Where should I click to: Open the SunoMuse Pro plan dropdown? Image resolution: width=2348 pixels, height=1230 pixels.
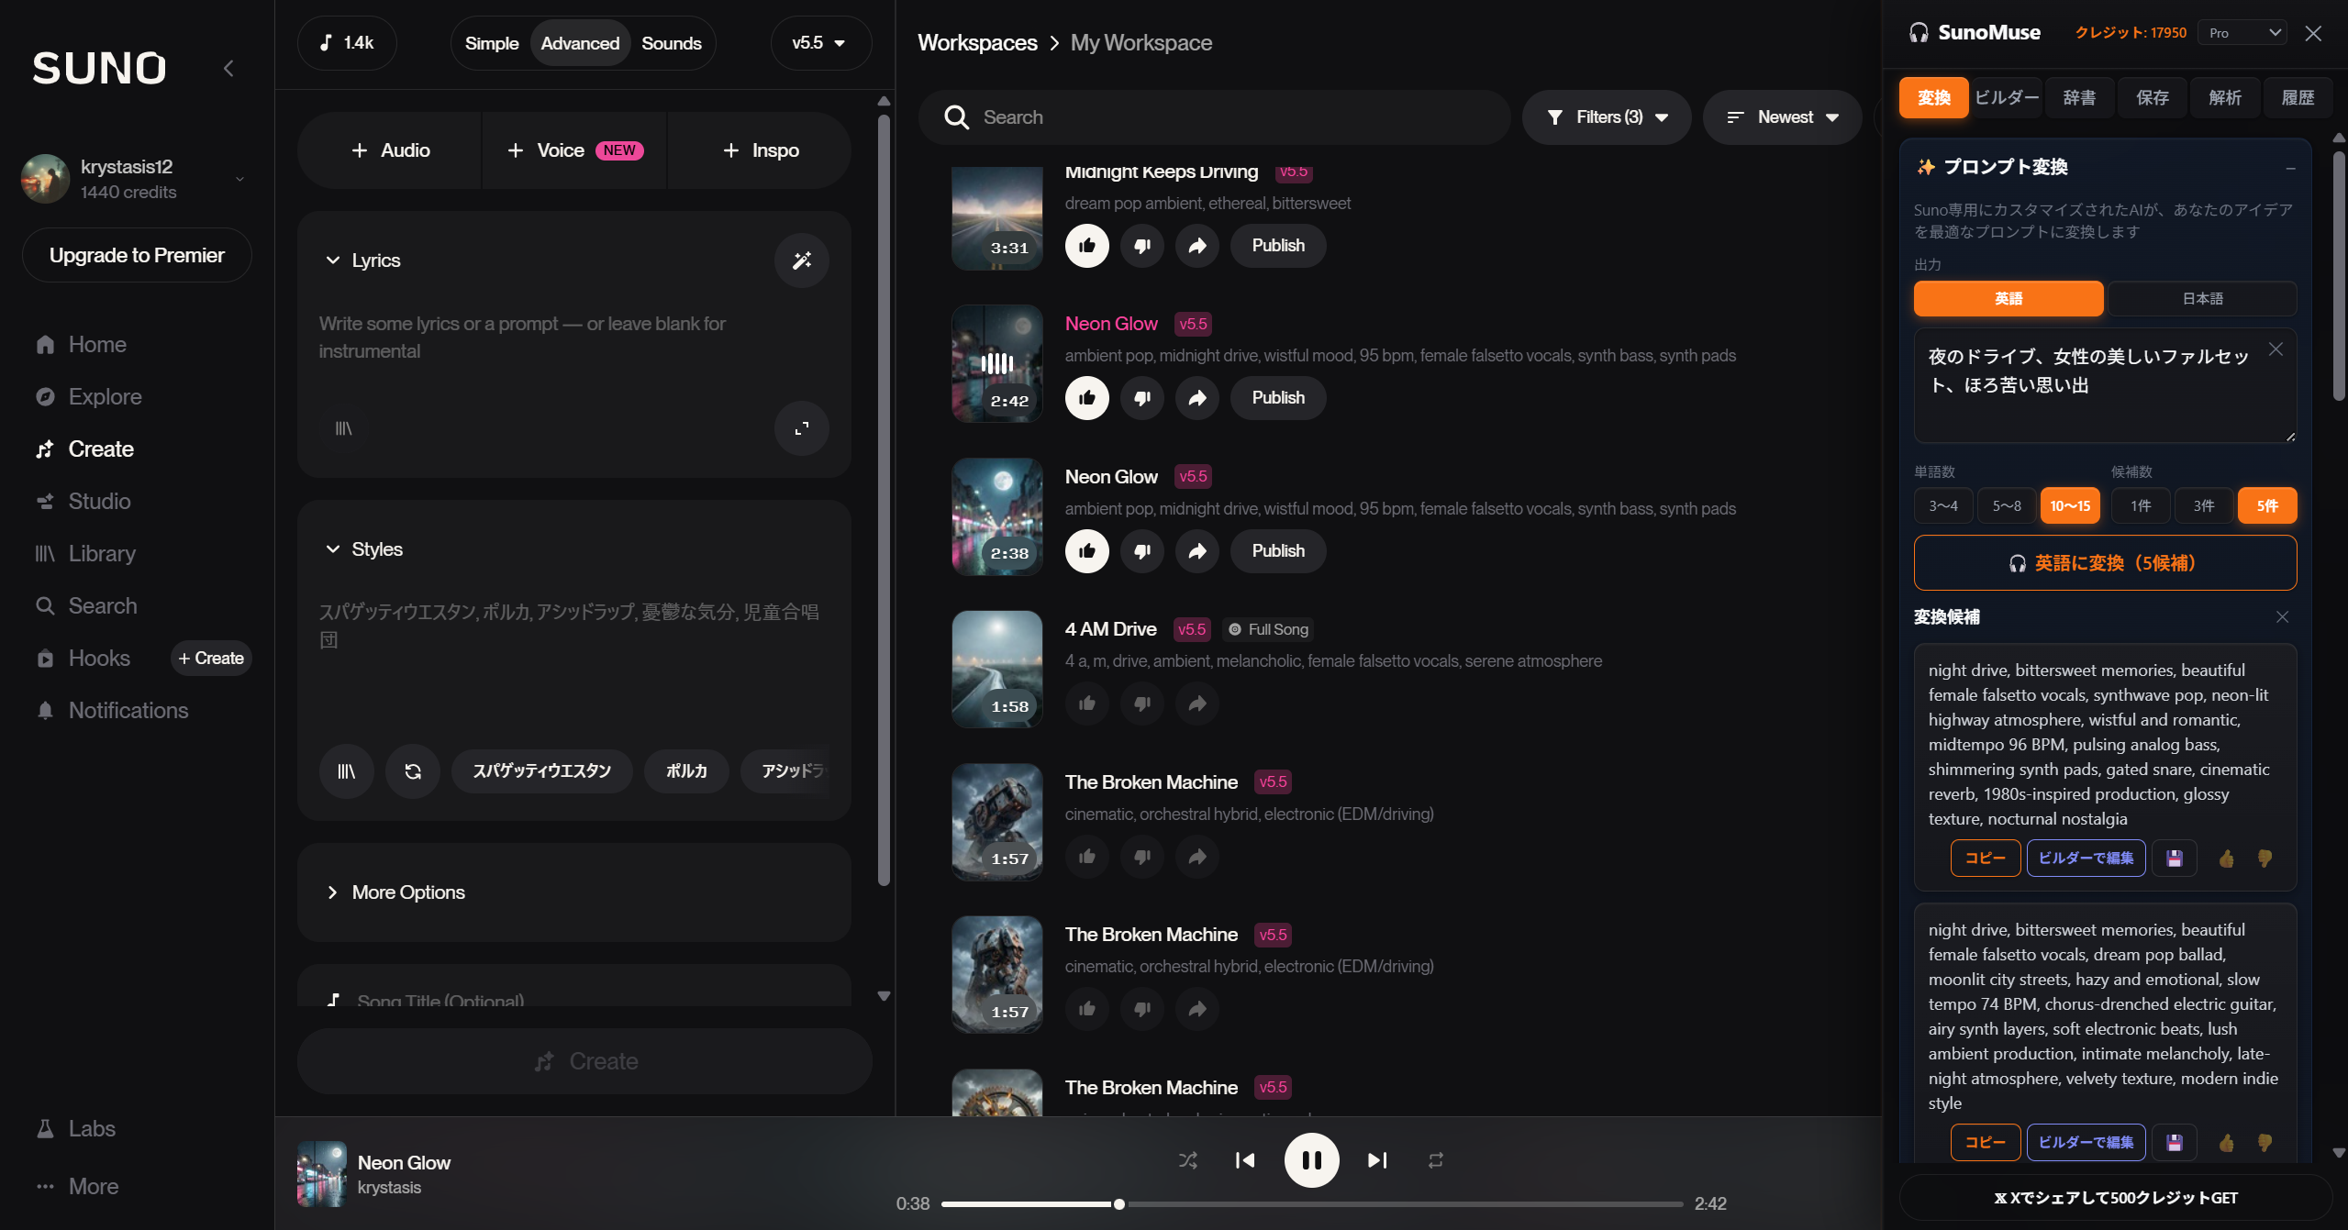tap(2243, 33)
